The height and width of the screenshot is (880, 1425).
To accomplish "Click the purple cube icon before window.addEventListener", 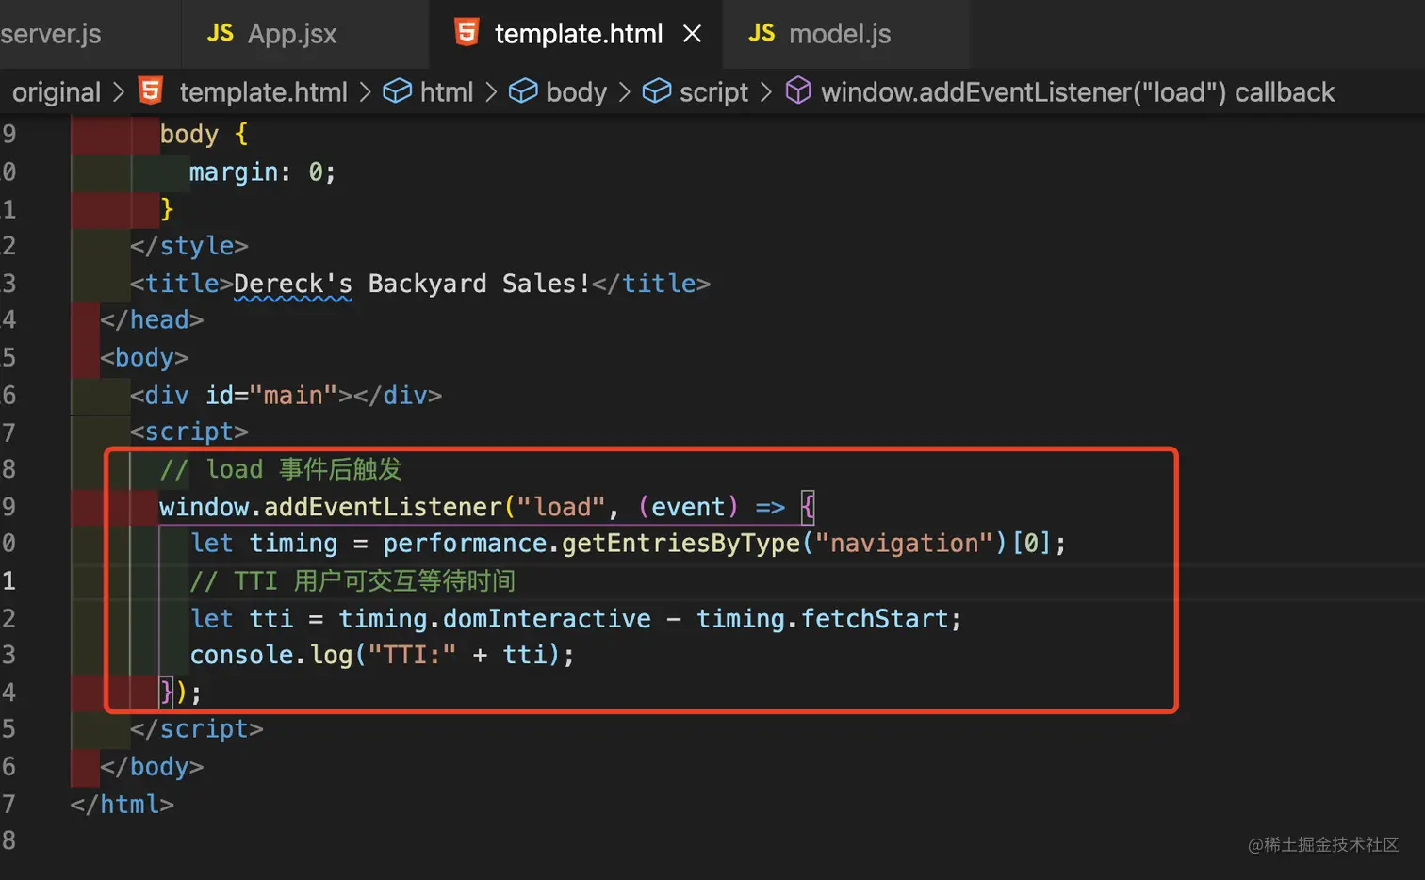I will [x=798, y=91].
